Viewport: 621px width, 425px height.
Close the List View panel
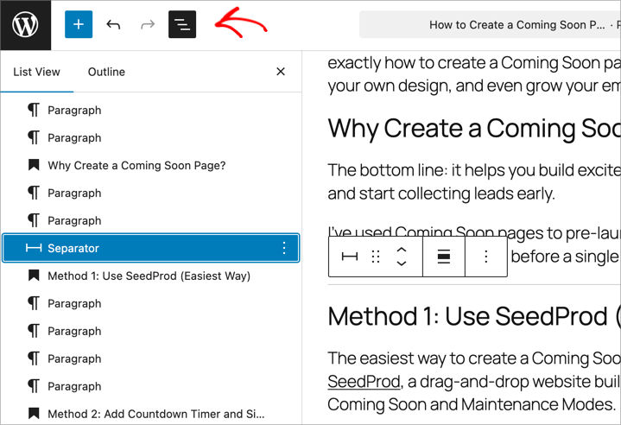280,72
